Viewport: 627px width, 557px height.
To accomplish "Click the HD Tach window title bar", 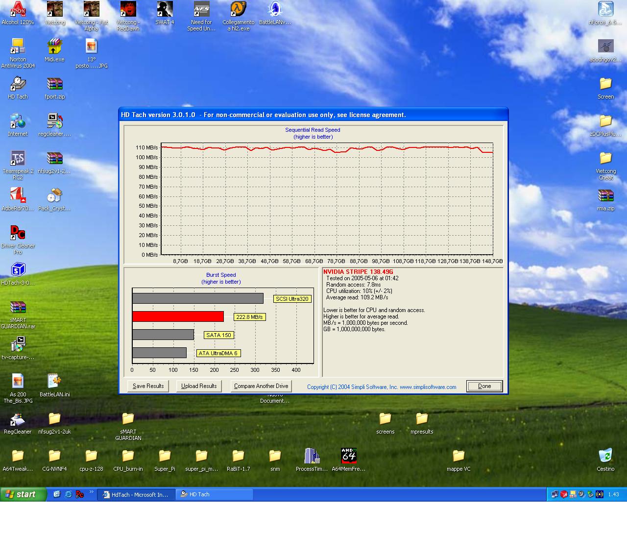I will [313, 115].
